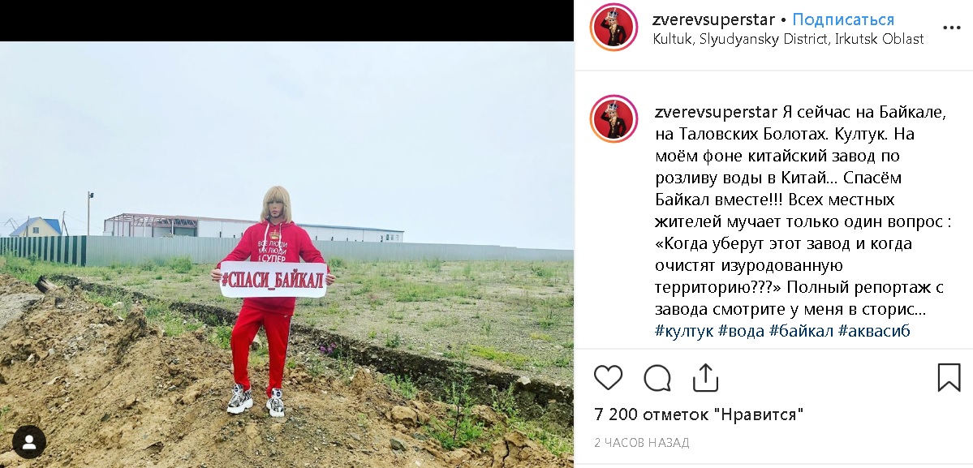The image size is (973, 468).
Task: Show tagged people icon on the photo
Action: [x=29, y=442]
